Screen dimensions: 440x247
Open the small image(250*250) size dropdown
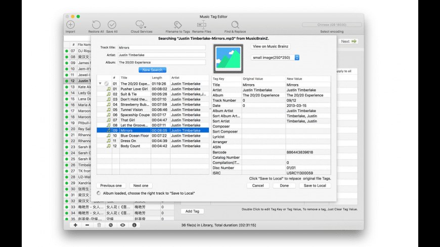(x=275, y=57)
